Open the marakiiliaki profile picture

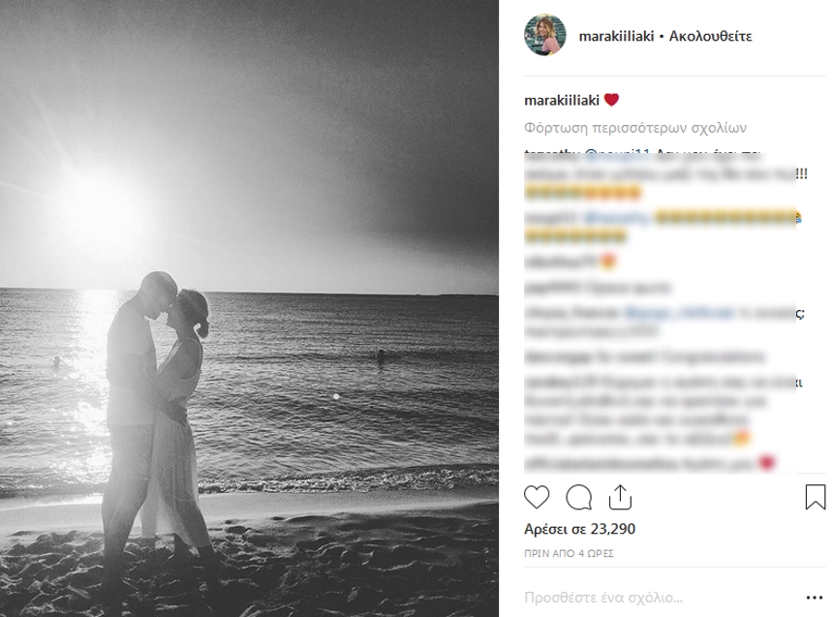(544, 35)
